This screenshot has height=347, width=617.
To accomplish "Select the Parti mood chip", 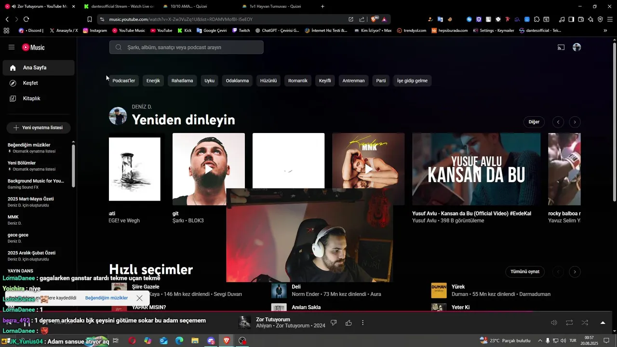I will 381,80.
